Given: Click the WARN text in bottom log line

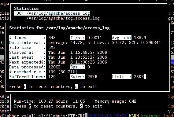Looking at the screenshot, I should click(x=134, y=116).
